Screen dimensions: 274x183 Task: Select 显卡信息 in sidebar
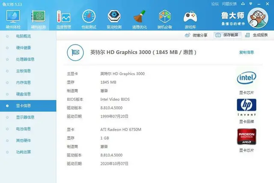(x=28, y=106)
